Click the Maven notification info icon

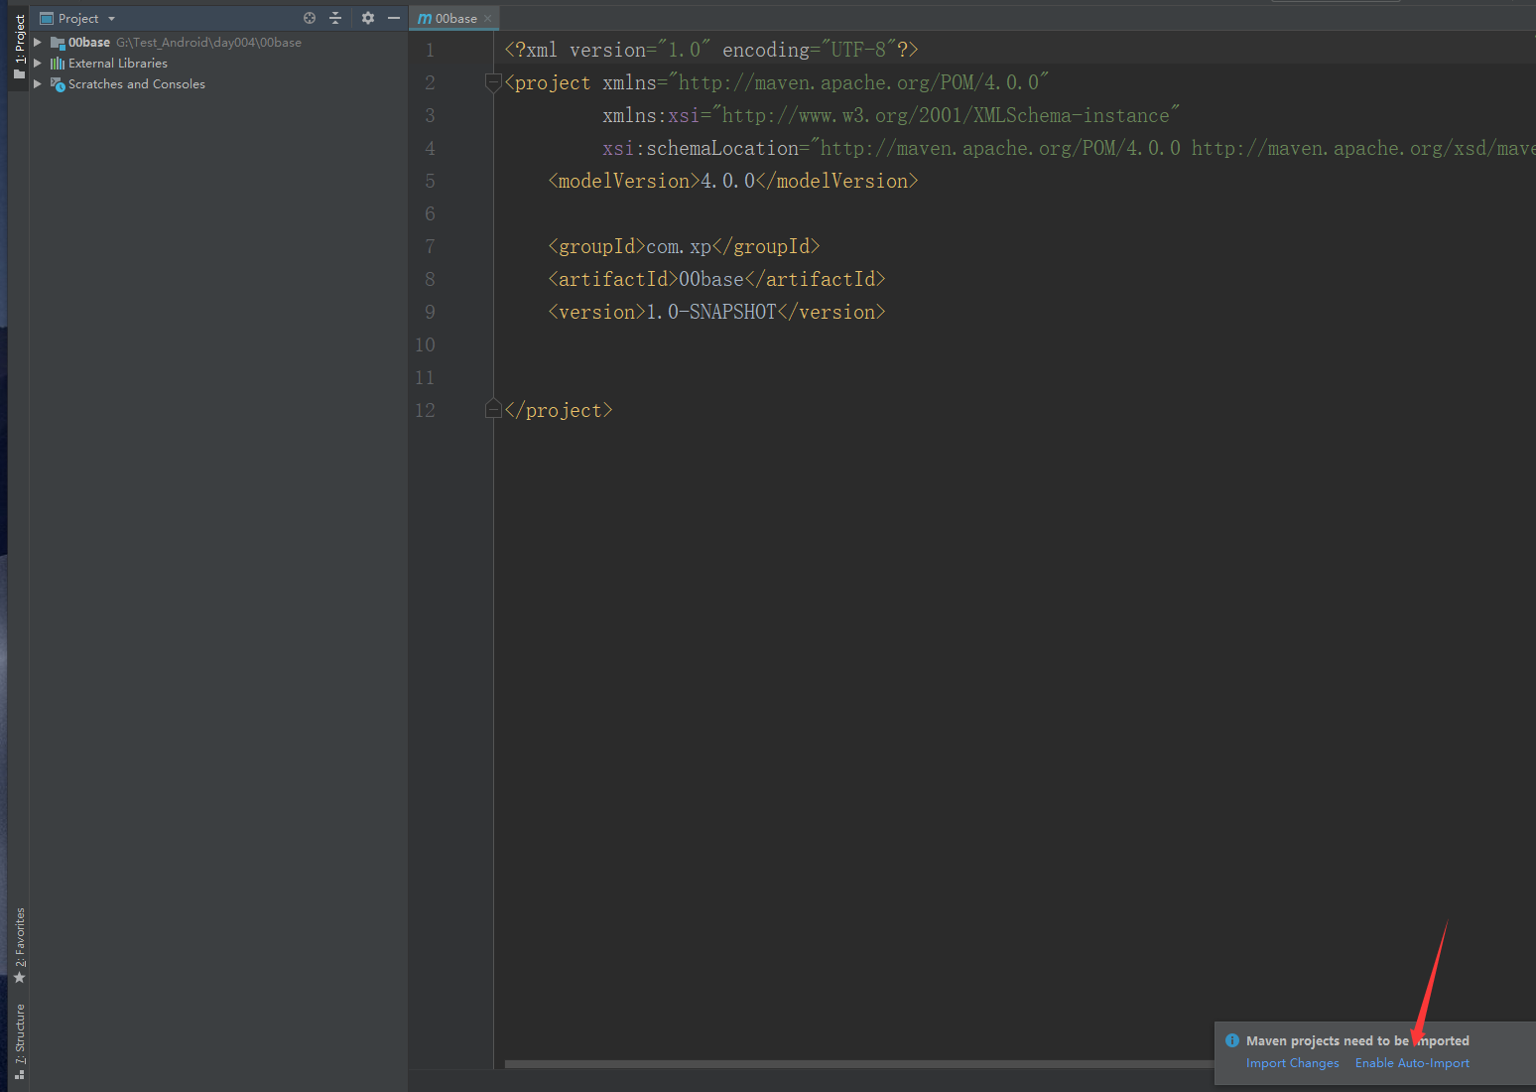pos(1232,1040)
